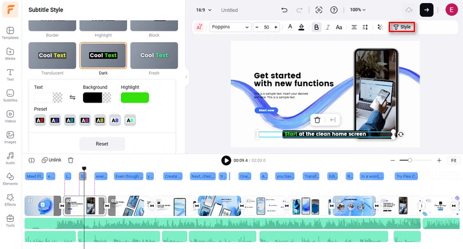Viewport: 463px width, 249px height.
Task: Adjust the timeline zoom slider
Action: [x=410, y=160]
